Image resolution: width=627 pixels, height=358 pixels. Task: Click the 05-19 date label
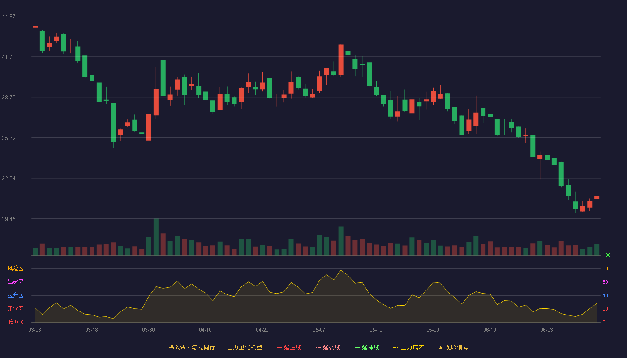pos(376,330)
